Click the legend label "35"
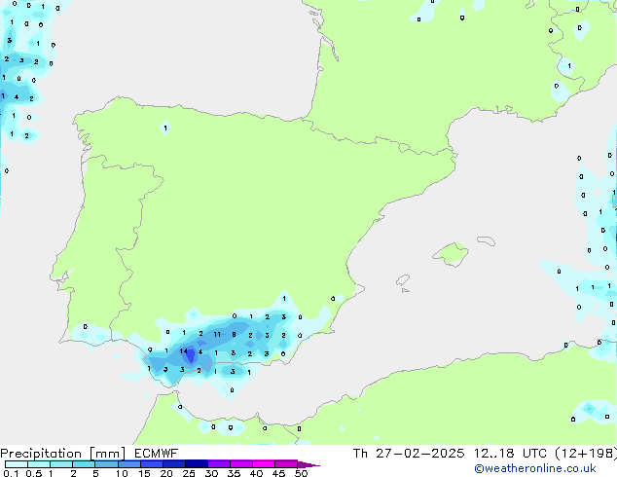This screenshot has width=617, height=477. [234, 473]
